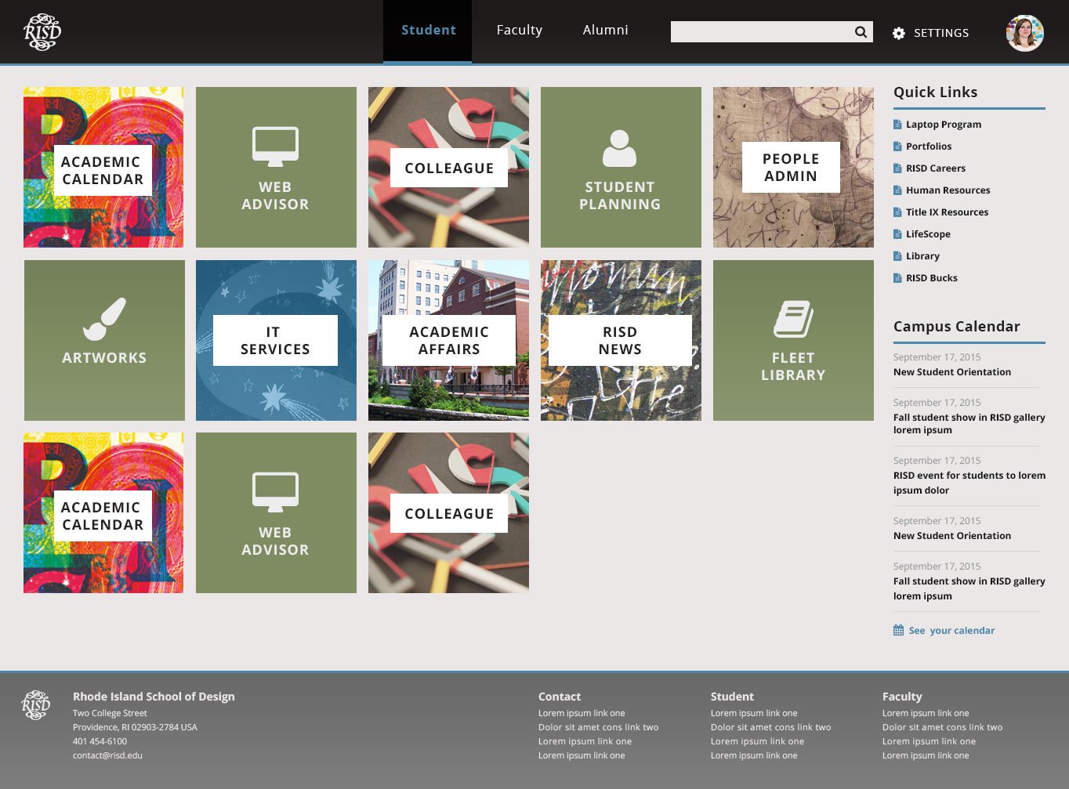
Task: Click the search magnifier icon
Action: (x=861, y=32)
